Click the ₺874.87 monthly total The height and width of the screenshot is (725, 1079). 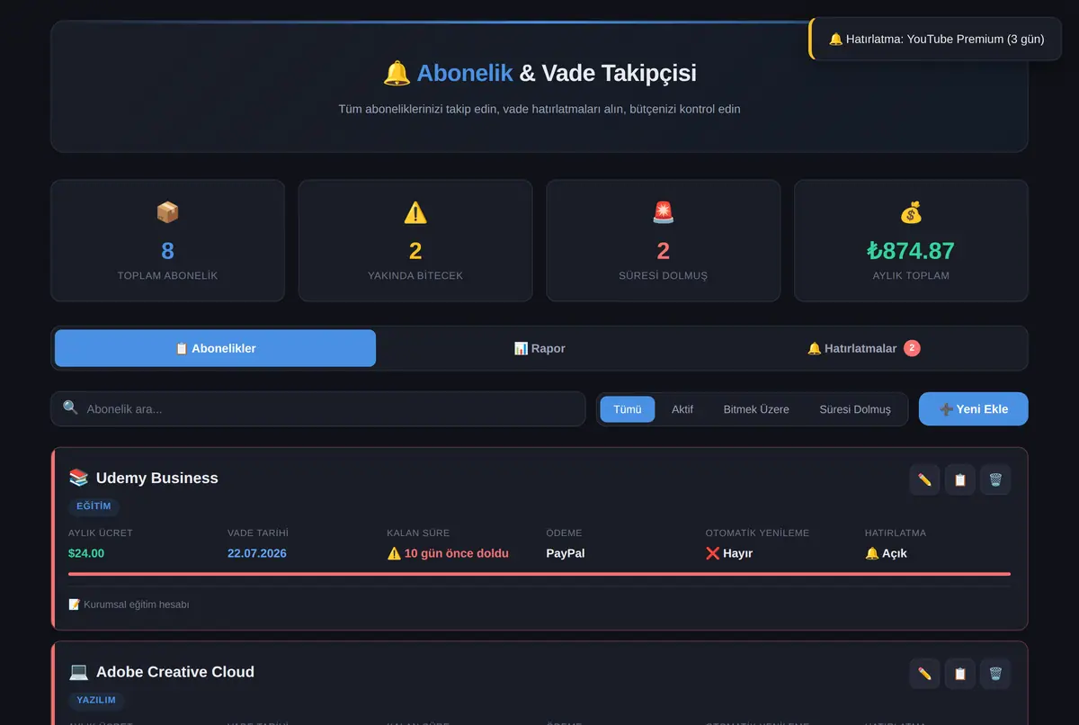point(911,251)
